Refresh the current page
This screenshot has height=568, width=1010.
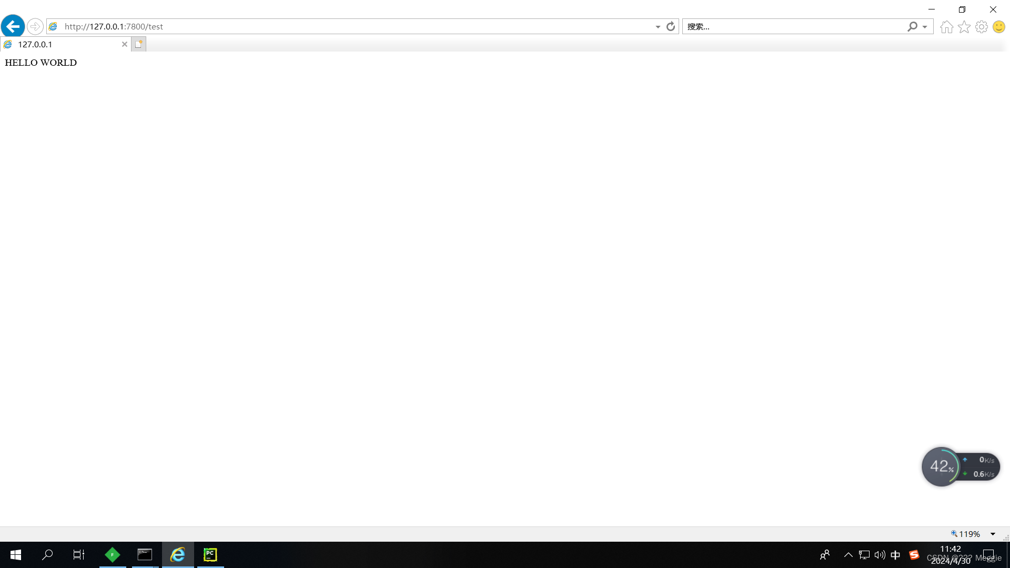tap(670, 26)
